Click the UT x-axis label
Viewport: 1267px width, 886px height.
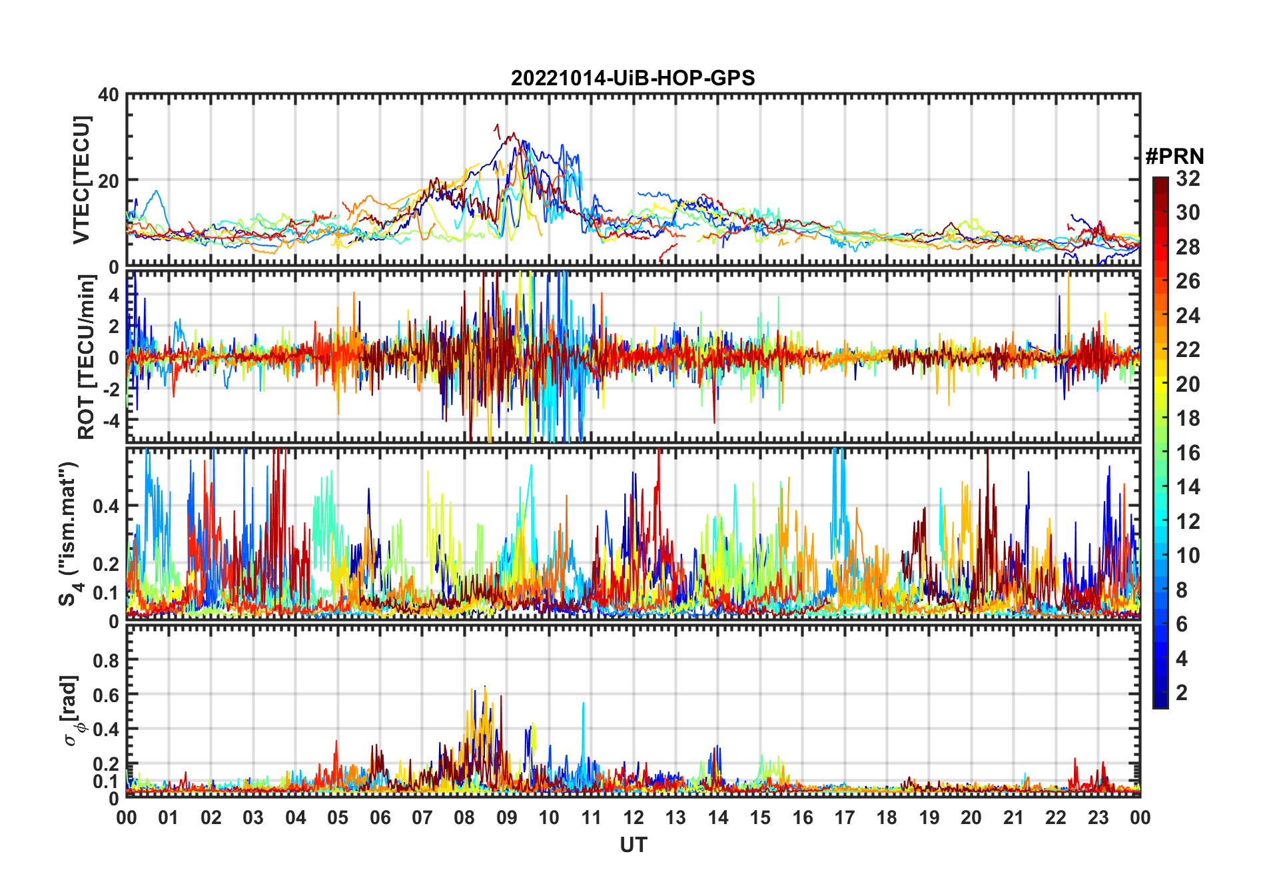[x=633, y=845]
